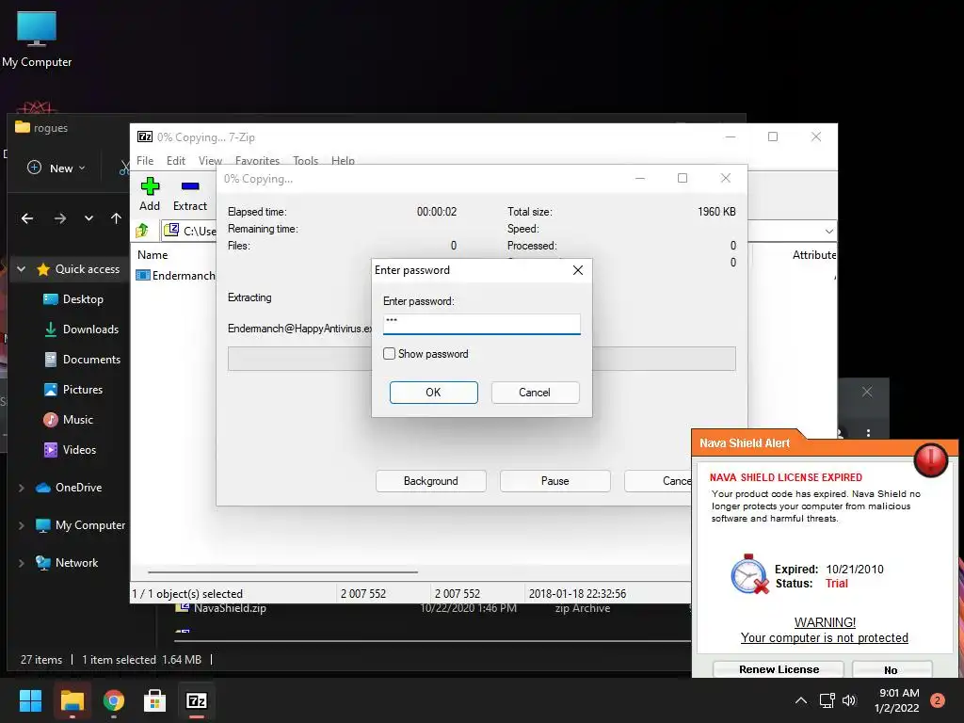Open the File menu in 7-Zip
This screenshot has width=964, height=723.
(x=145, y=160)
